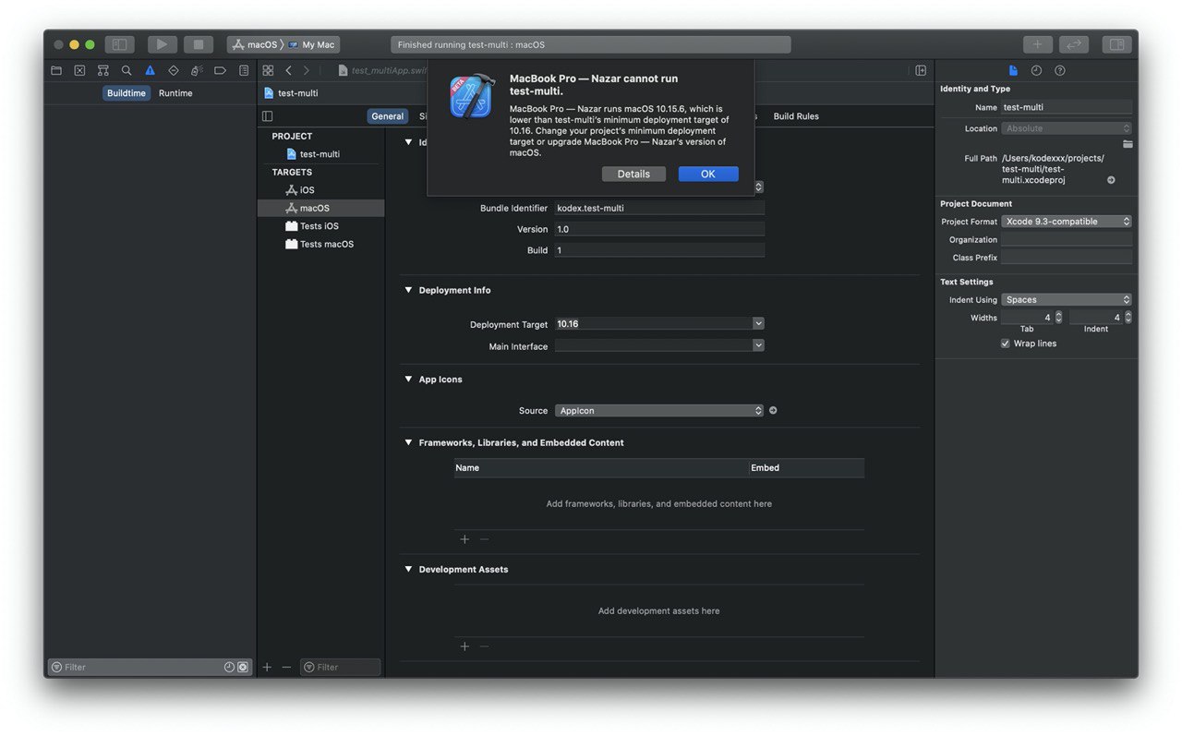Select the Buildtime issues tab
This screenshot has width=1182, height=736.
(126, 93)
